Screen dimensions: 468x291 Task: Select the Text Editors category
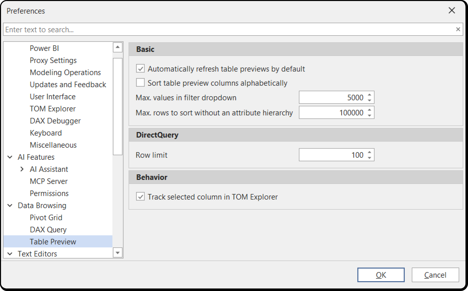pos(37,254)
